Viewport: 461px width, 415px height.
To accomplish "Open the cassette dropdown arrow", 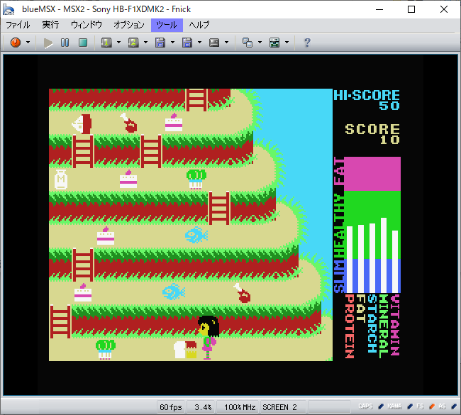I will [x=226, y=43].
